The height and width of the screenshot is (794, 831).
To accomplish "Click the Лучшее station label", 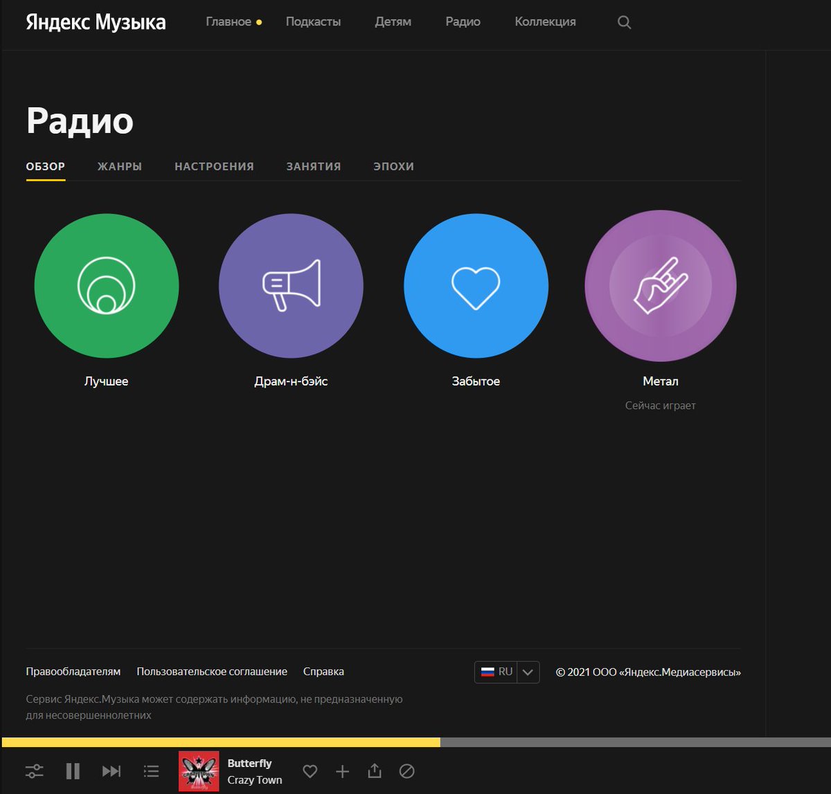I will tap(107, 381).
